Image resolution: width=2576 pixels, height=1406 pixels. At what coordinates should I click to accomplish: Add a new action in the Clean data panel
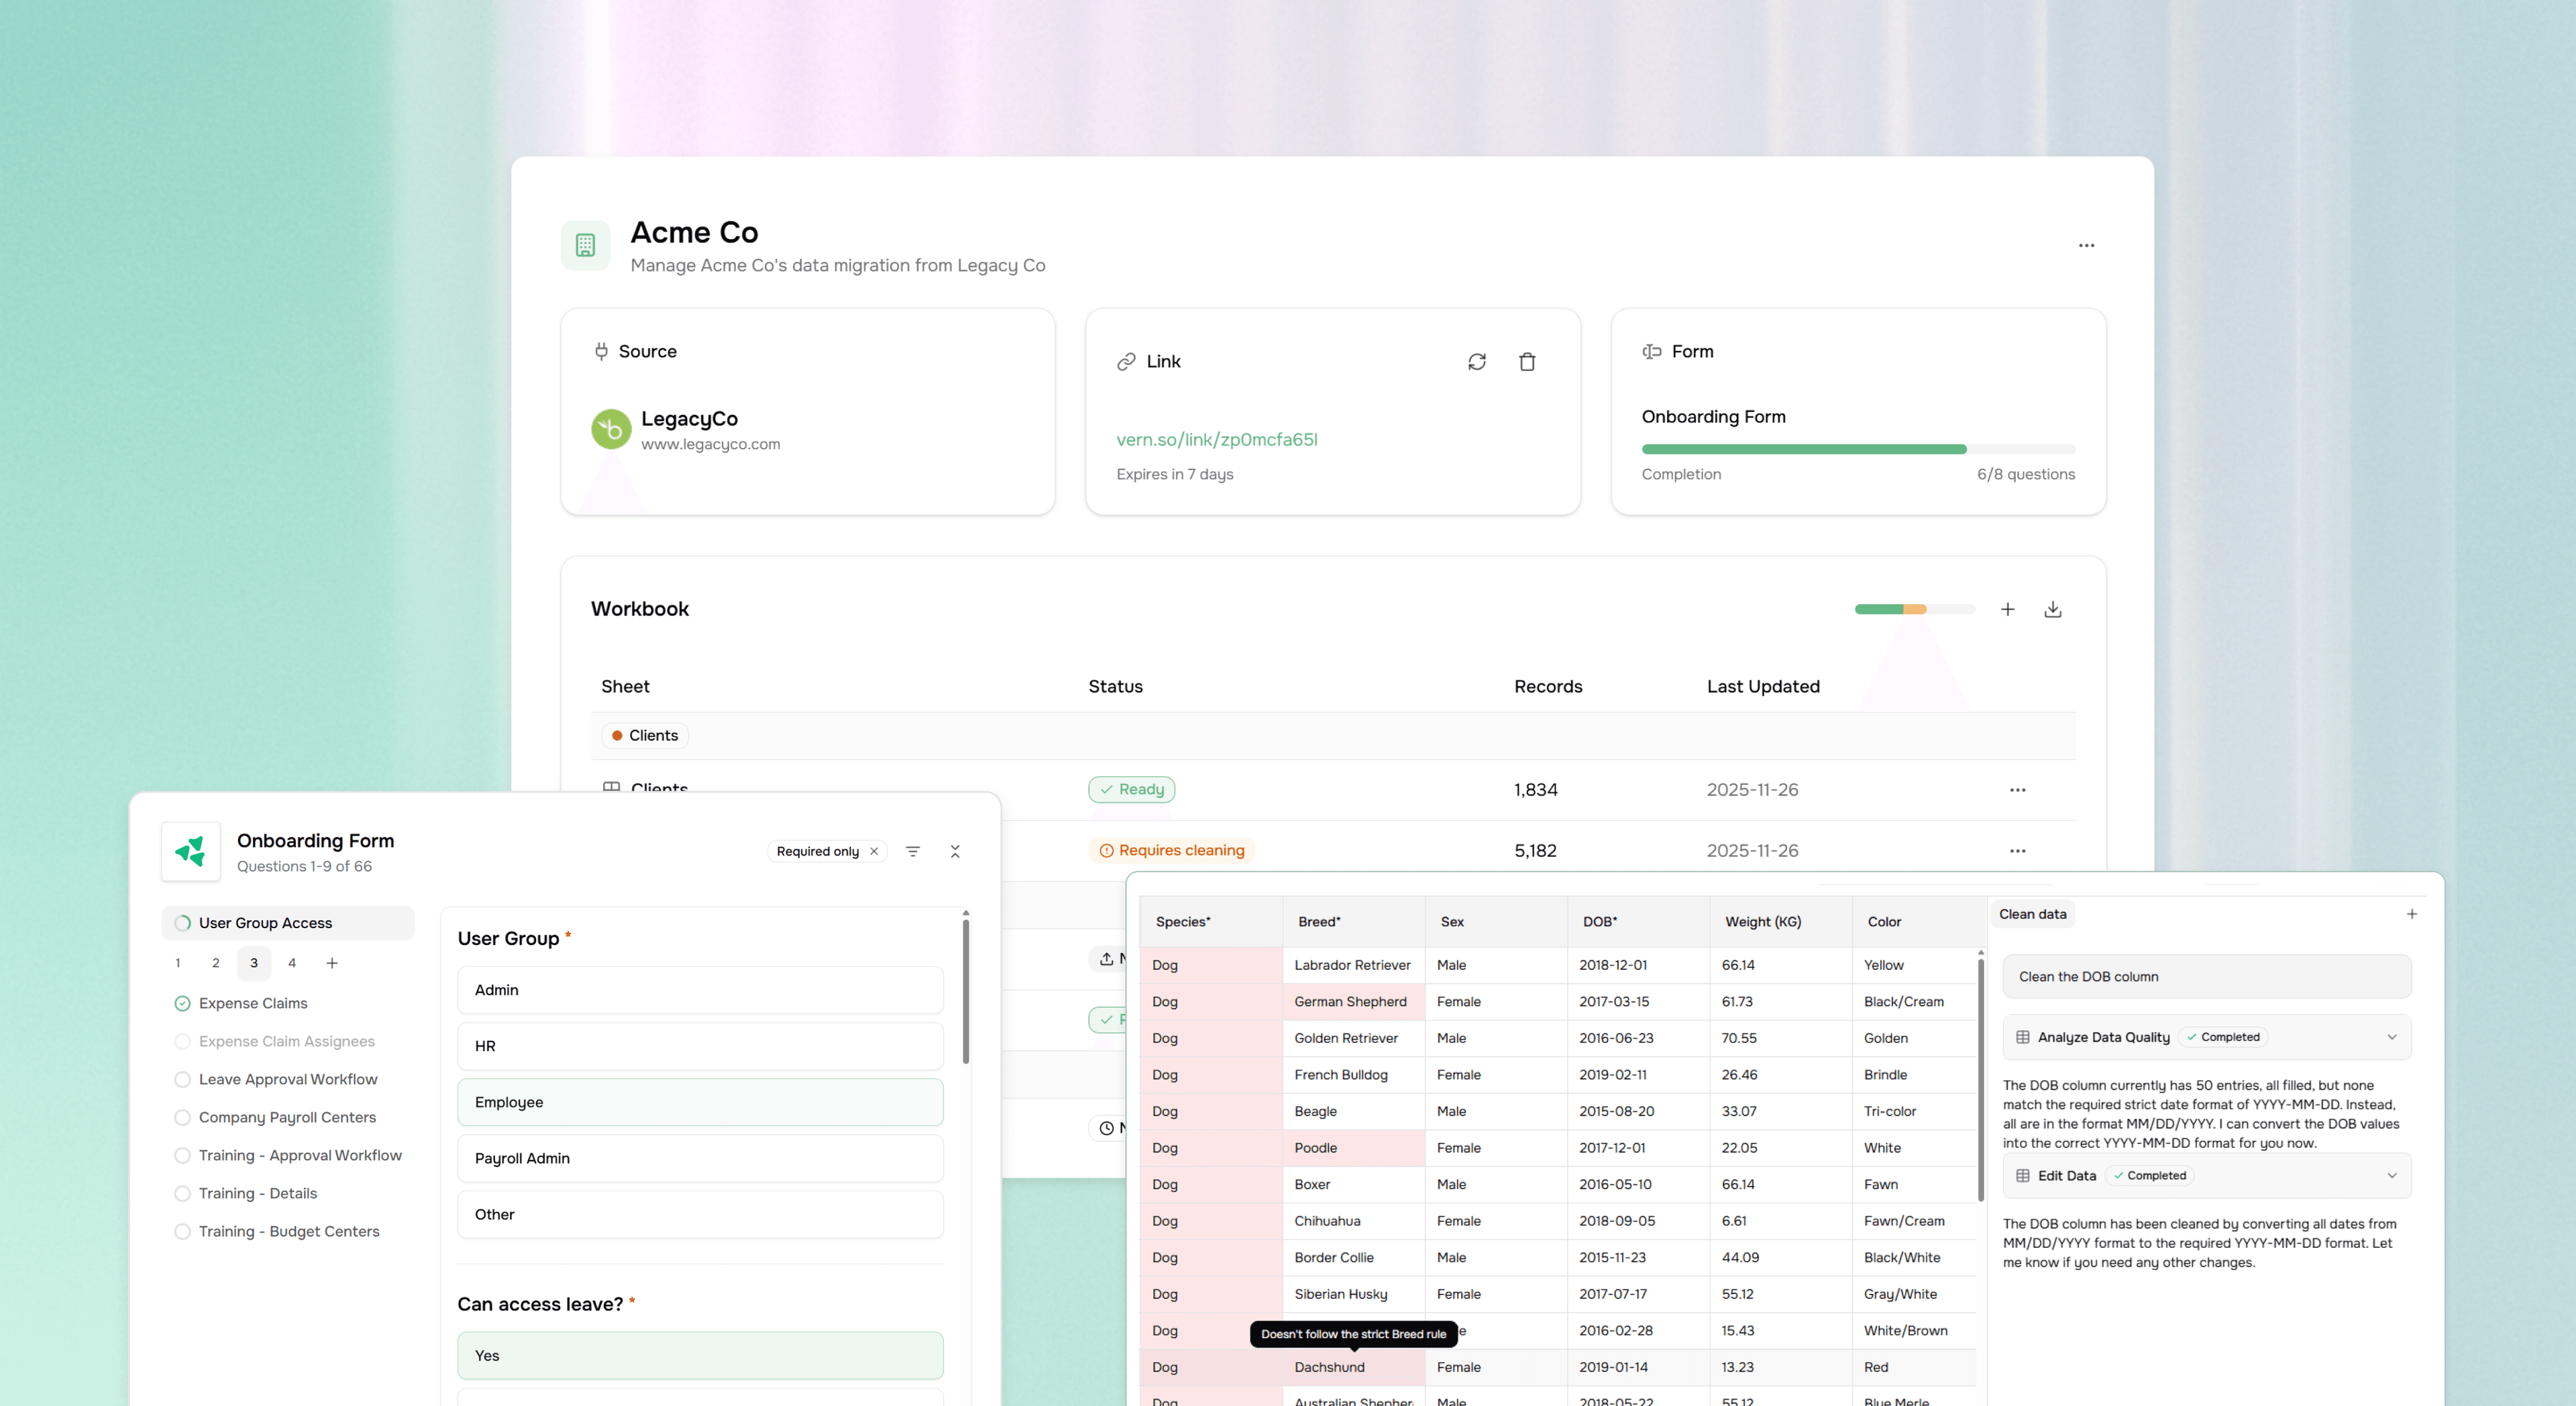click(x=2411, y=913)
